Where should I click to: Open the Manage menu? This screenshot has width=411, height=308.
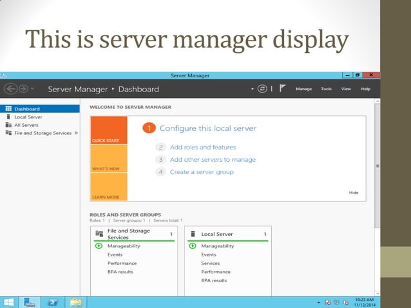pos(303,88)
